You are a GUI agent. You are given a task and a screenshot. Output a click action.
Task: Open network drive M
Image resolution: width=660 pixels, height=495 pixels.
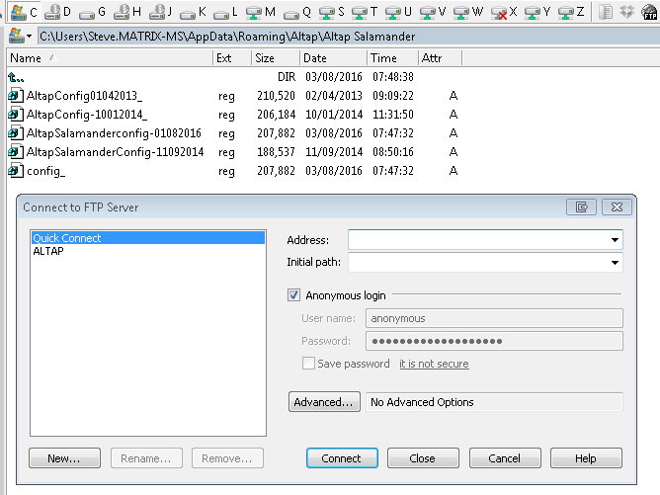click(x=262, y=12)
